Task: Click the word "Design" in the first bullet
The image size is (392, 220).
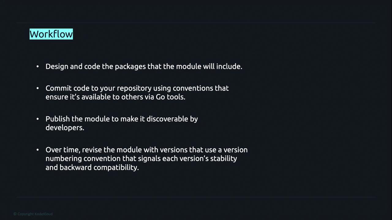Action: pyautogui.click(x=57, y=66)
